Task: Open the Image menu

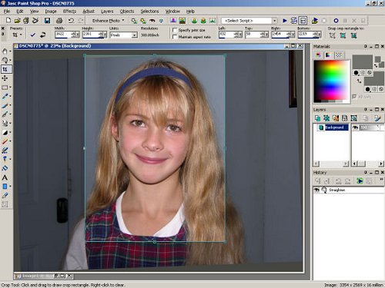Action: click(x=51, y=12)
